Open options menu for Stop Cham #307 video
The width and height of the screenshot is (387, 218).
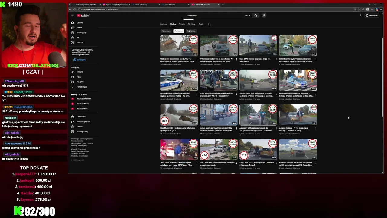(197, 128)
